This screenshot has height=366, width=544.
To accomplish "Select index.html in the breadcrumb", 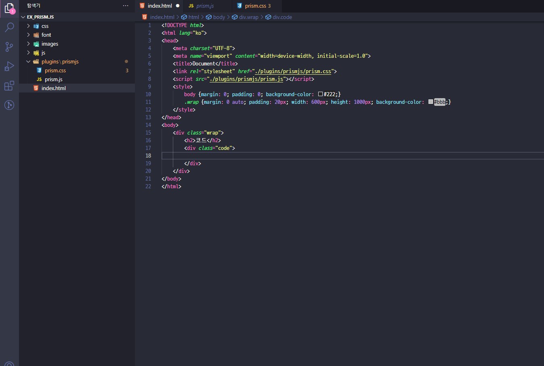I will point(162,17).
